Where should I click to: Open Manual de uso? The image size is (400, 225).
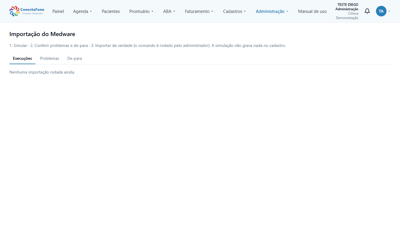tap(312, 11)
